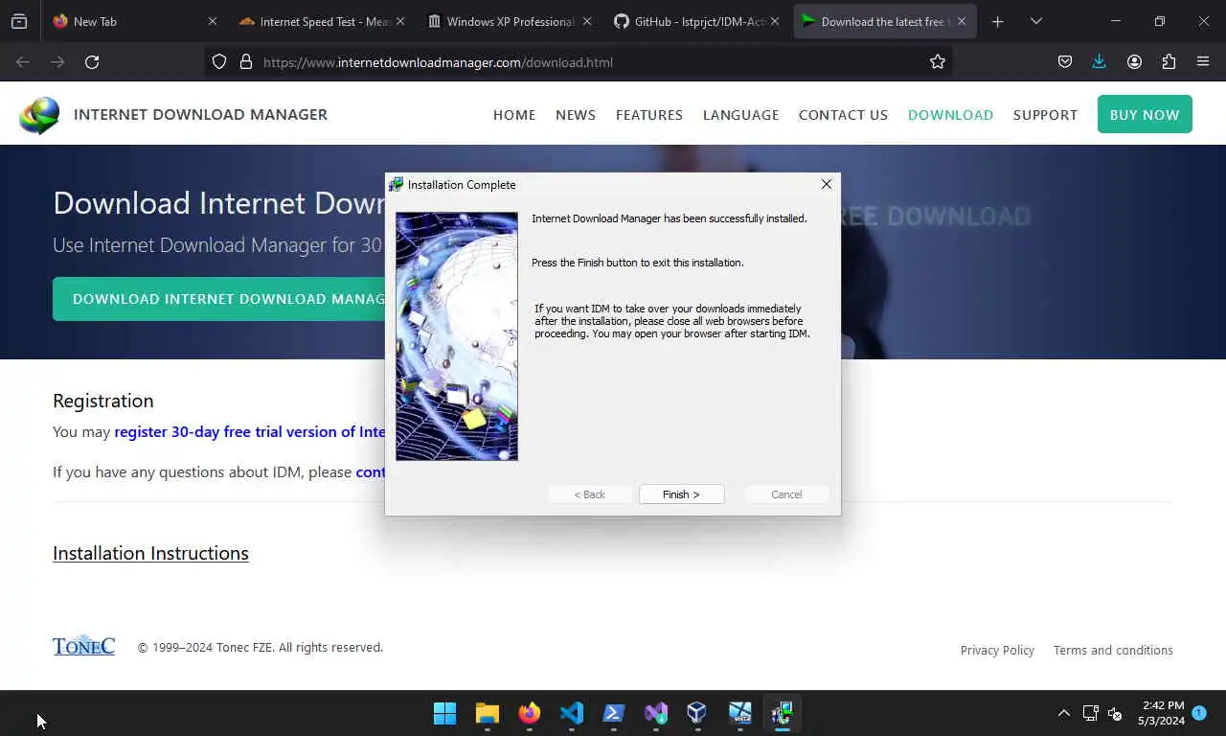This screenshot has width=1226, height=736.
Task: Click the tracking protection shield icon
Action: click(219, 62)
